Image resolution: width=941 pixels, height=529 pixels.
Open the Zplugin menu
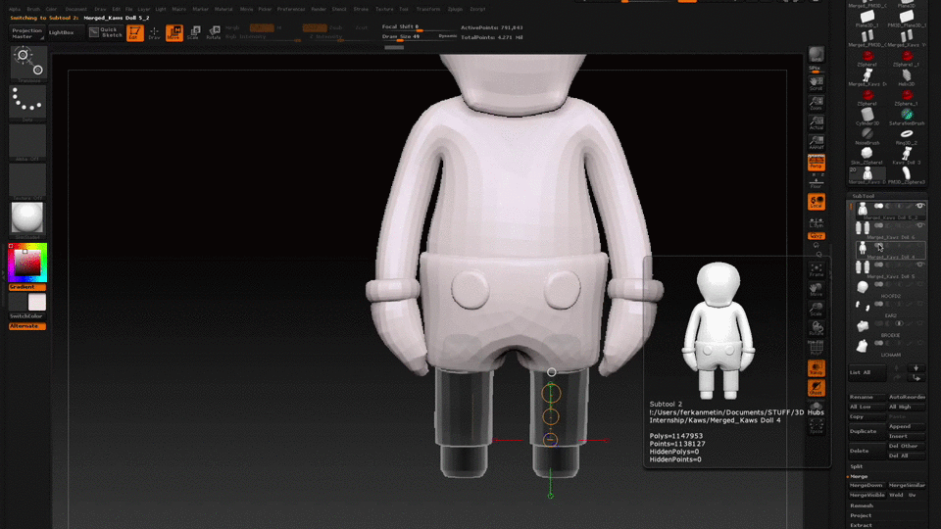pos(455,9)
